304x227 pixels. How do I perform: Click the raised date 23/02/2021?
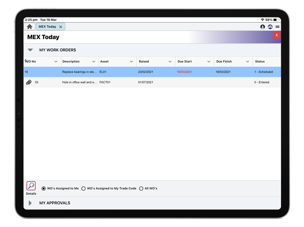tap(146, 72)
